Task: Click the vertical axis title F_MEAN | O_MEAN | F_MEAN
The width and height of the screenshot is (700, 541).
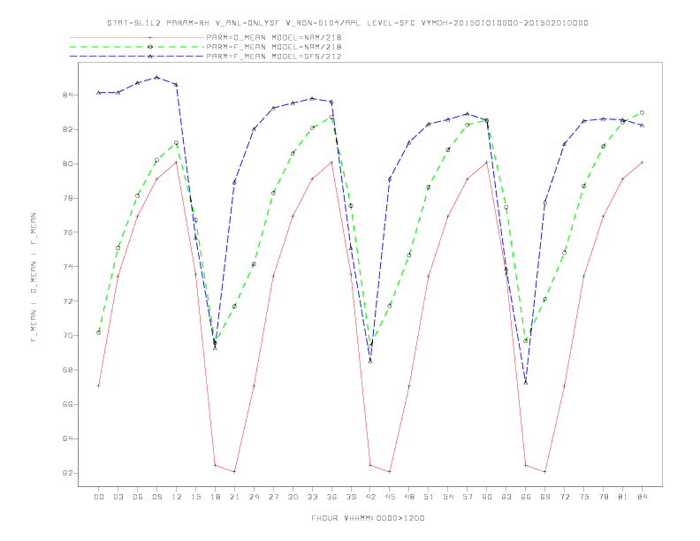Action: click(x=34, y=278)
